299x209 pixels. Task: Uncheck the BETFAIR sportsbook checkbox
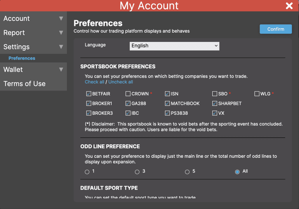(x=88, y=94)
